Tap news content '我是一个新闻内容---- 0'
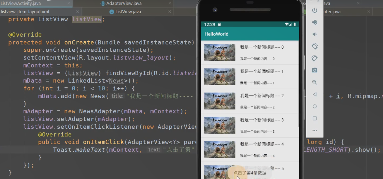Image resolution: width=383 pixels, height=179 pixels. [257, 59]
